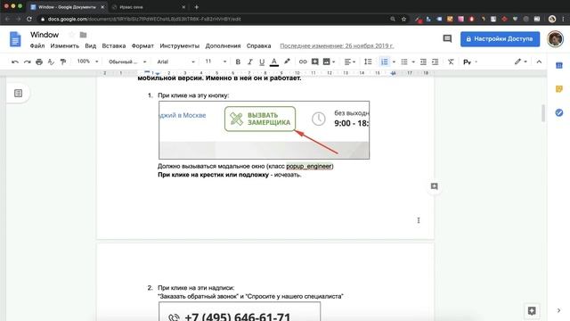Open text alignment options
The width and height of the screenshot is (570, 321).
349,62
